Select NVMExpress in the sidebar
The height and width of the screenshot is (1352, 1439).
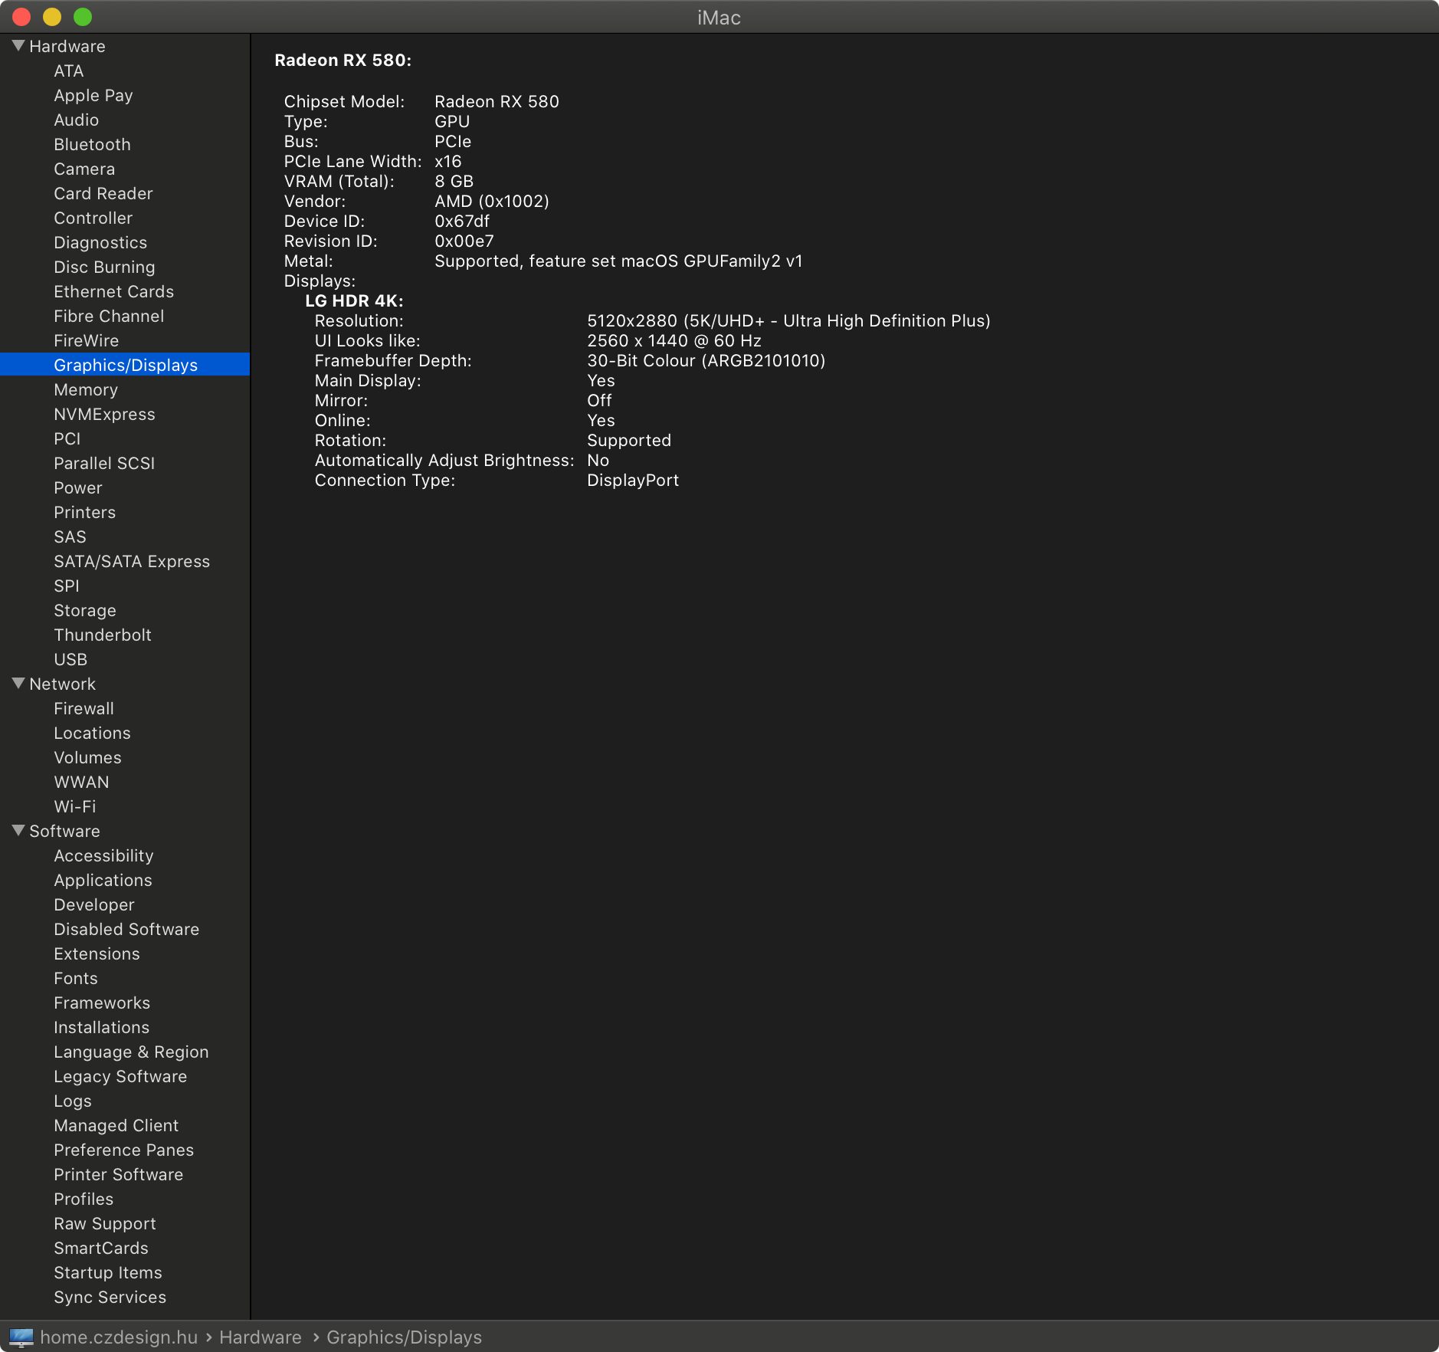pos(105,415)
